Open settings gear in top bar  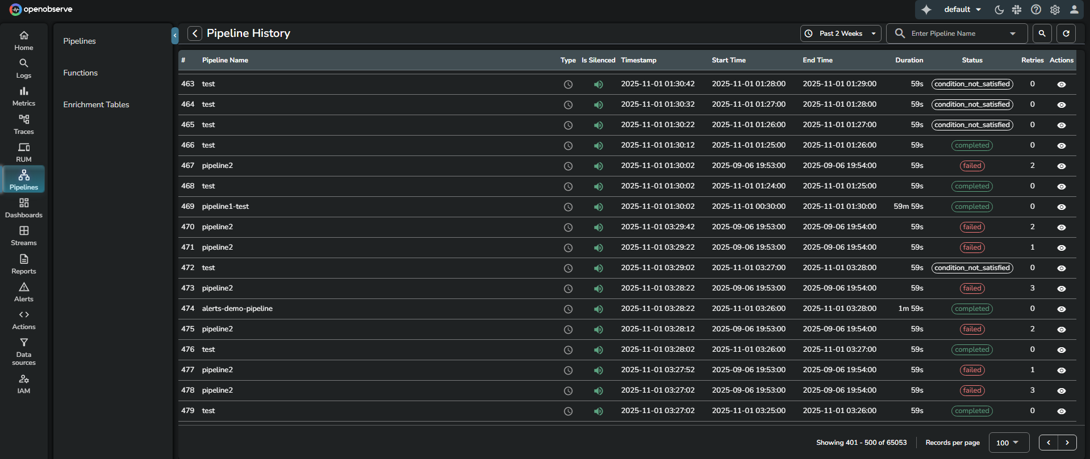click(x=1055, y=10)
